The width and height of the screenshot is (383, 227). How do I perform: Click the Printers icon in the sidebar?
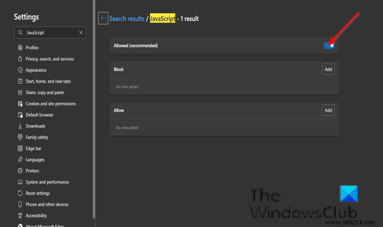click(x=20, y=171)
